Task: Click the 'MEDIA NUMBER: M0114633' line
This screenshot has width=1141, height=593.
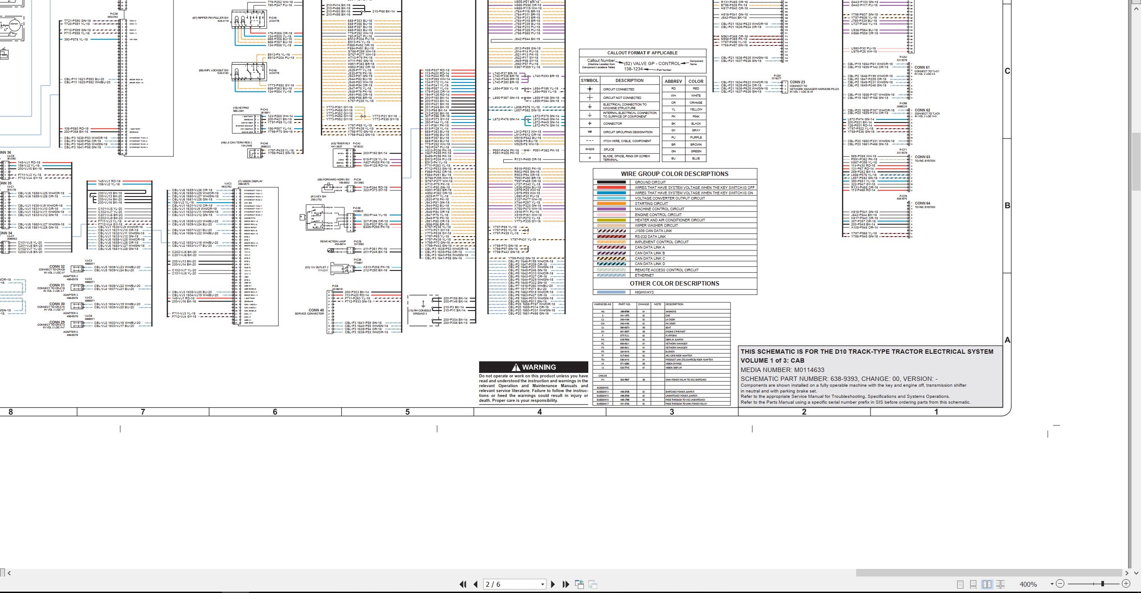Action: [782, 370]
